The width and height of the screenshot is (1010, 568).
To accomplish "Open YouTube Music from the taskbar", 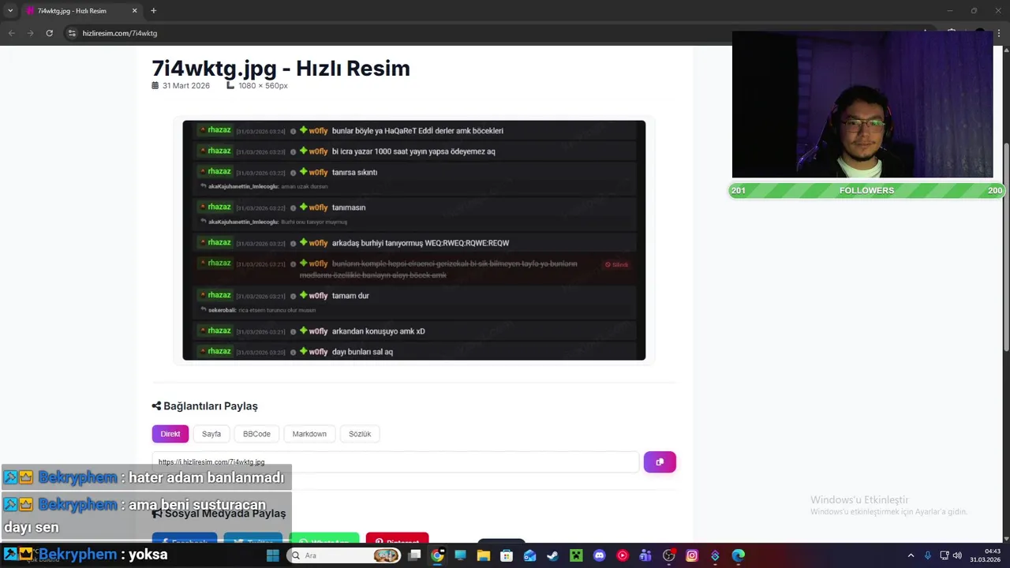I will tap(623, 555).
